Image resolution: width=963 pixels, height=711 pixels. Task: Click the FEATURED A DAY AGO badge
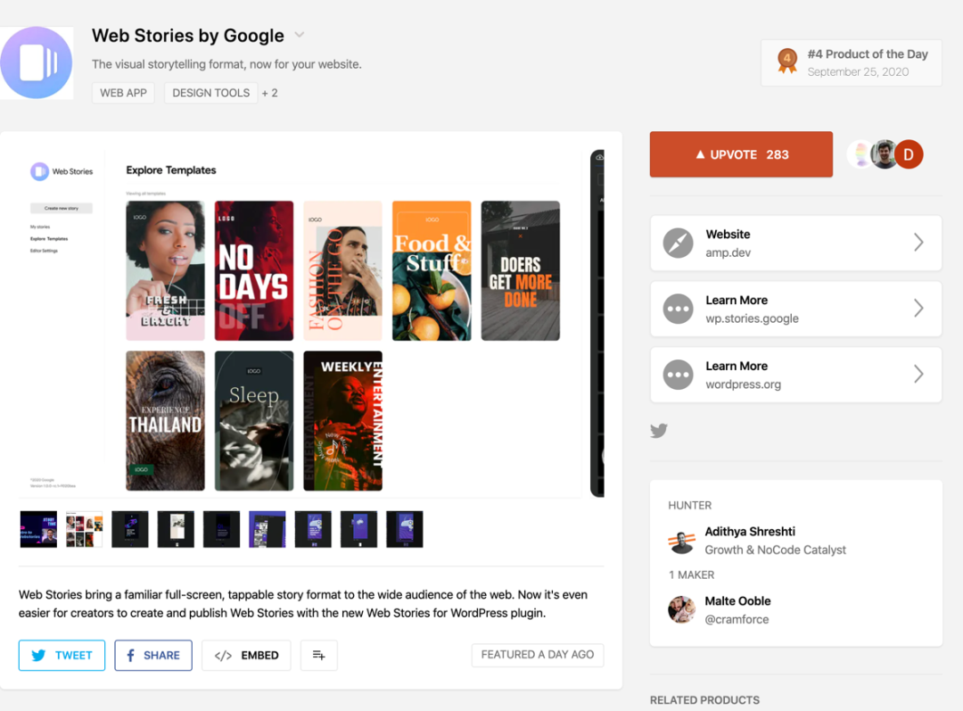[538, 655]
